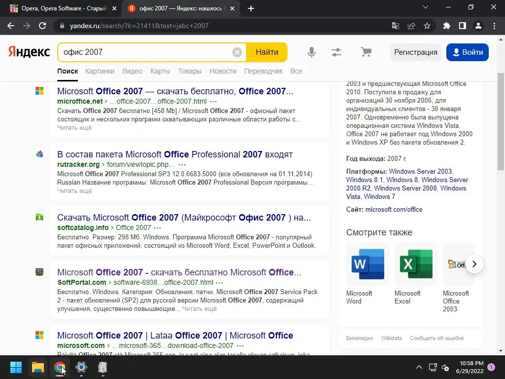The height and width of the screenshot is (379, 505).
Task: Click SoftPortal.com result favicon
Action: click(39, 272)
